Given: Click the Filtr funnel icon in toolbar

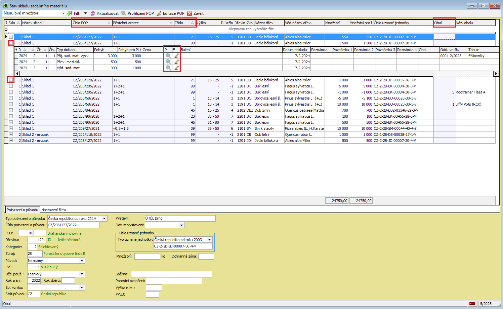Looking at the screenshot, I should point(70,13).
